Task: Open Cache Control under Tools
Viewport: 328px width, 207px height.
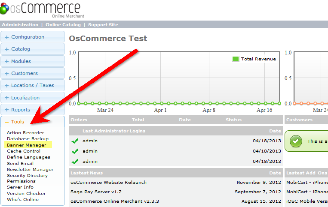Action: click(24, 151)
